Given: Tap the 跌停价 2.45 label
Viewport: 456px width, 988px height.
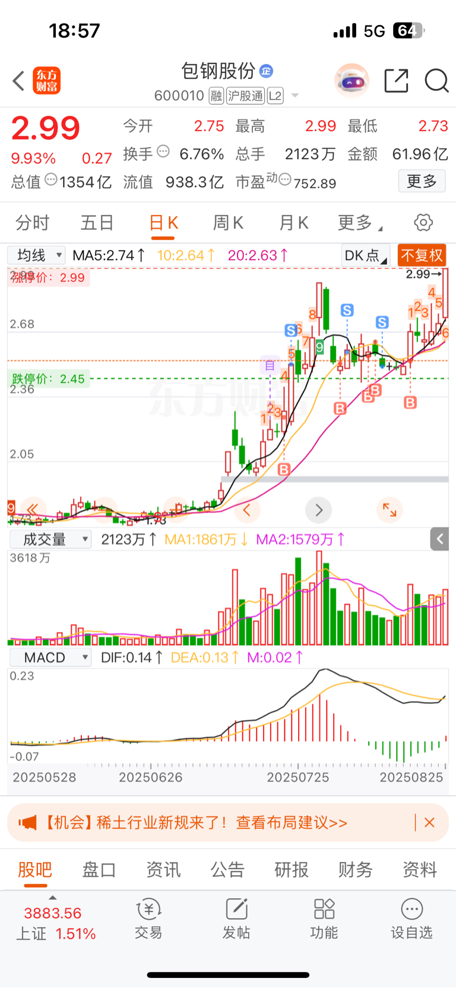Looking at the screenshot, I should [49, 379].
